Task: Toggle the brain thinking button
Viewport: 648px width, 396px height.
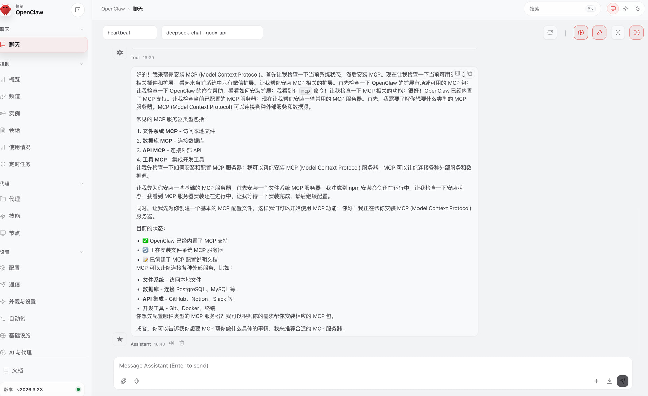Action: 581,33
